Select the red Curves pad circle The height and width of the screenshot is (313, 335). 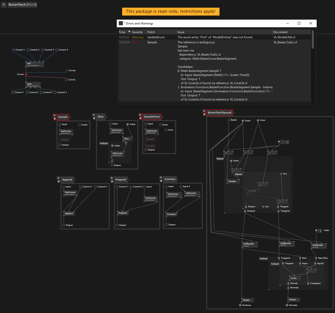(x=26, y=74)
